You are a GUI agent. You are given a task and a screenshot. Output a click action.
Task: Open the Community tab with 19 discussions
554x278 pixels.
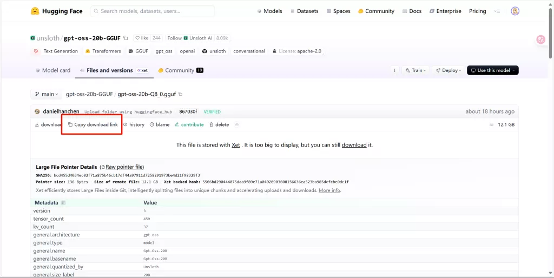tap(181, 70)
